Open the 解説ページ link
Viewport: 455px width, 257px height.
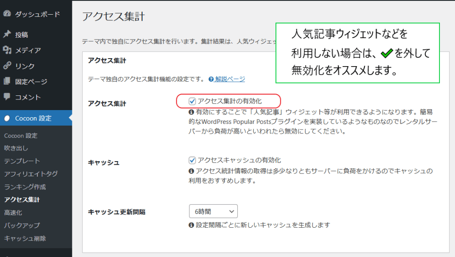[230, 79]
